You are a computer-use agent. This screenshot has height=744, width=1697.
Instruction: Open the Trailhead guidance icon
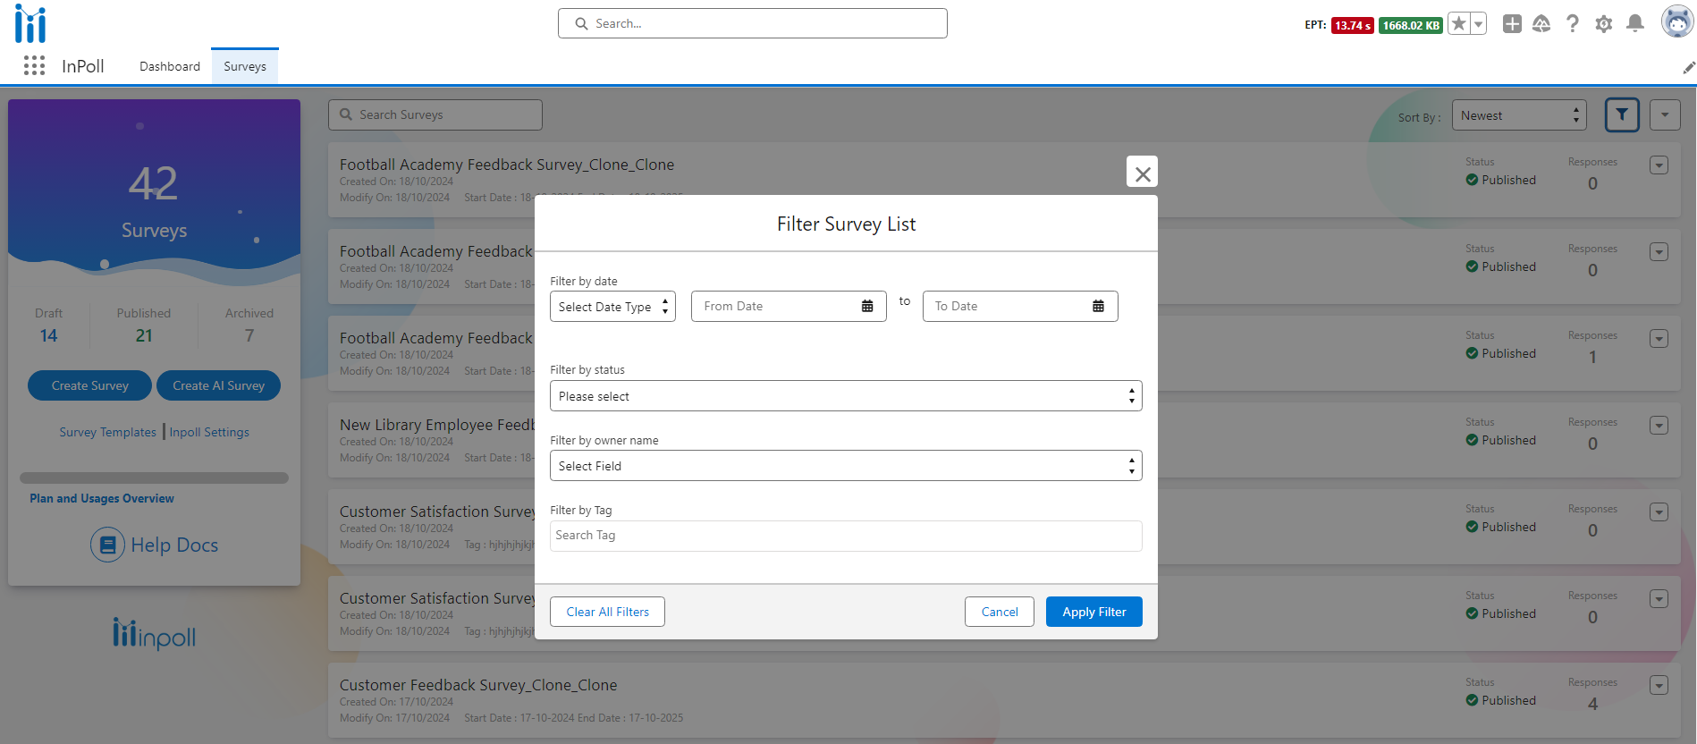point(1541,24)
